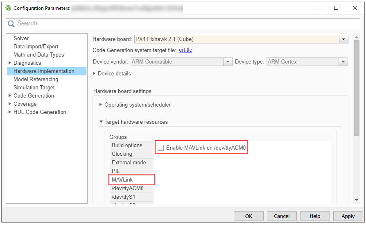Image resolution: width=366 pixels, height=225 pixels.
Task: Expand HDL Code Generation tree node
Action: [9, 112]
